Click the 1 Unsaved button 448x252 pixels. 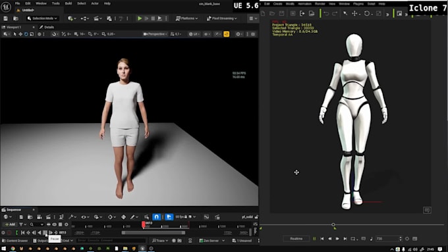(242, 241)
